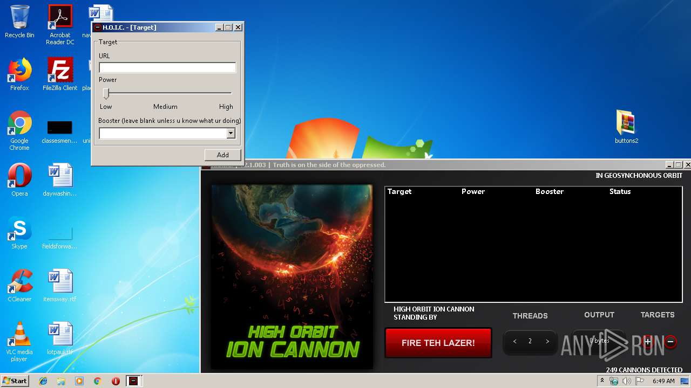This screenshot has height=388, width=691.
Task: Select the fieldsforwa... desktop file
Action: 59,238
